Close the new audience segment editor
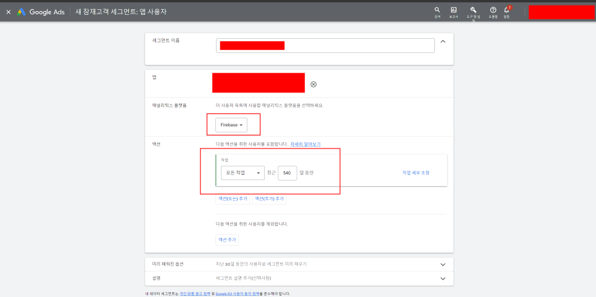 pyautogui.click(x=9, y=12)
